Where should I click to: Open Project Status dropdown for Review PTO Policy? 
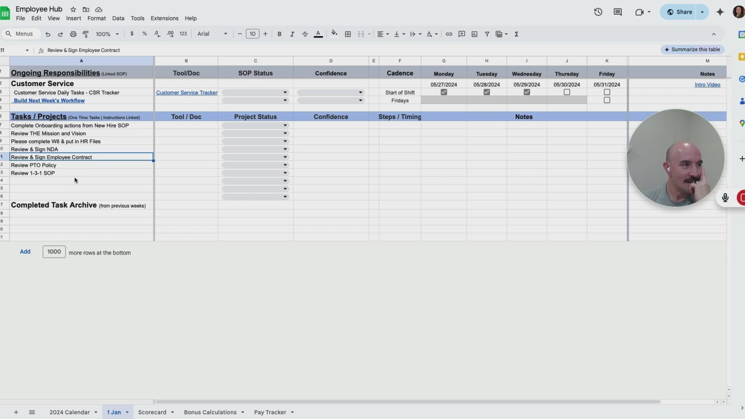(285, 165)
